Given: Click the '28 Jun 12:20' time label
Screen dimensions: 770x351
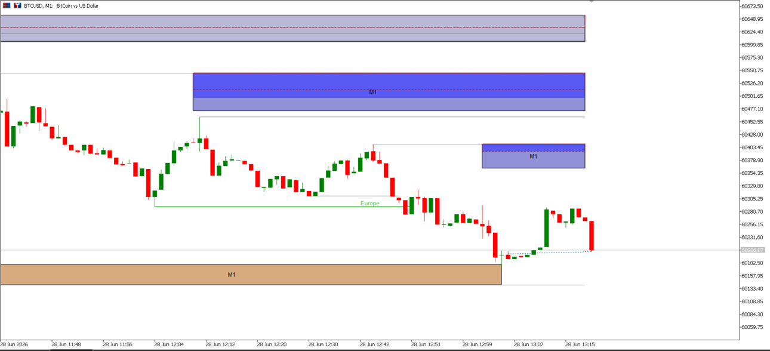Looking at the screenshot, I should click(x=272, y=344).
